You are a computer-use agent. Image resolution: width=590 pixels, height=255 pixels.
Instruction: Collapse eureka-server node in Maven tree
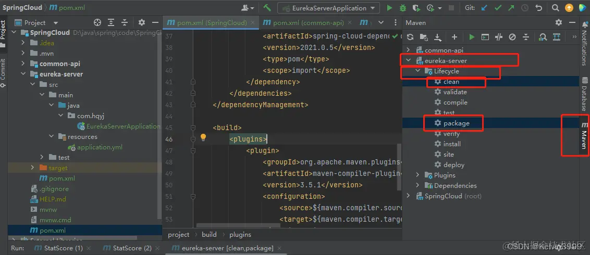click(x=408, y=60)
